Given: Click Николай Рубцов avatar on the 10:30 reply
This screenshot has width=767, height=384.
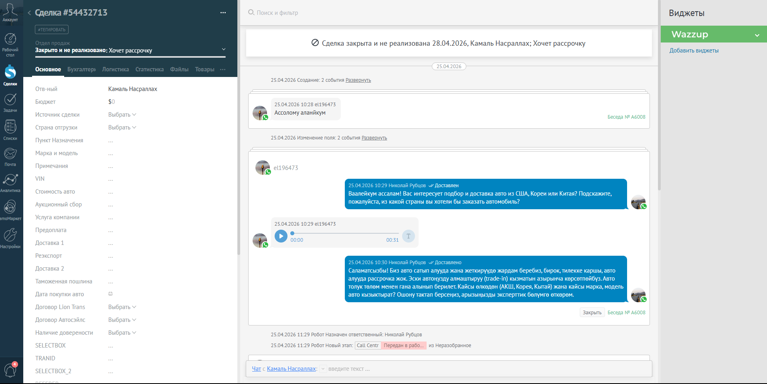Looking at the screenshot, I should pyautogui.click(x=638, y=295).
